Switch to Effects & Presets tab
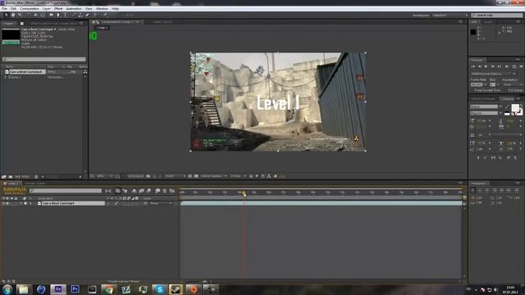525x295 pixels. click(483, 99)
